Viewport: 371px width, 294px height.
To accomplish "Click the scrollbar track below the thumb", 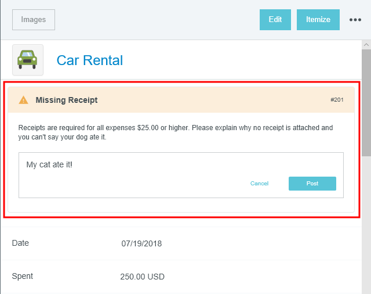I will click(x=366, y=232).
